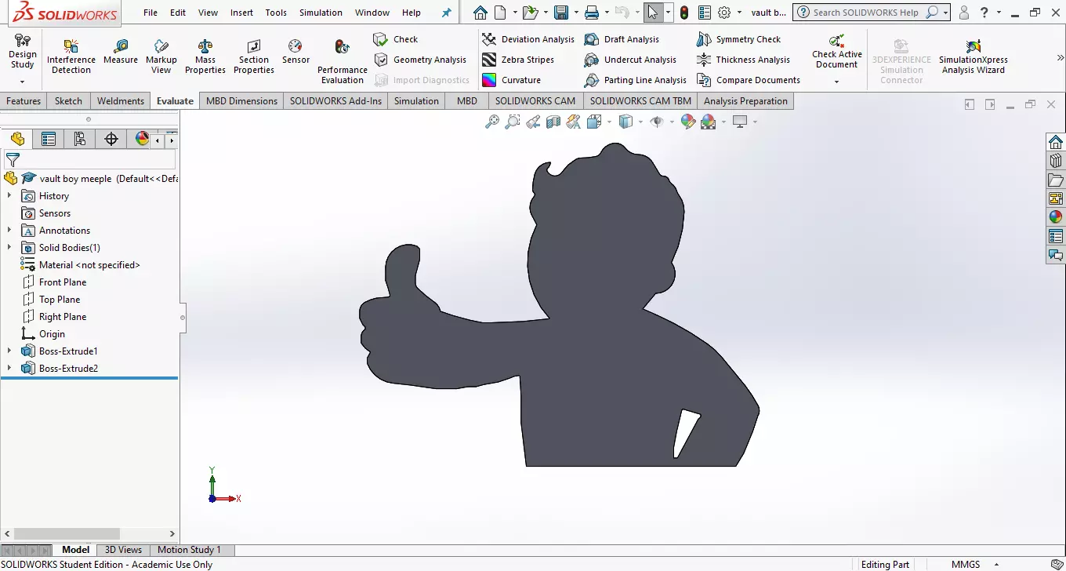The height and width of the screenshot is (571, 1066).
Task: Open the Simulation menu
Action: point(321,13)
